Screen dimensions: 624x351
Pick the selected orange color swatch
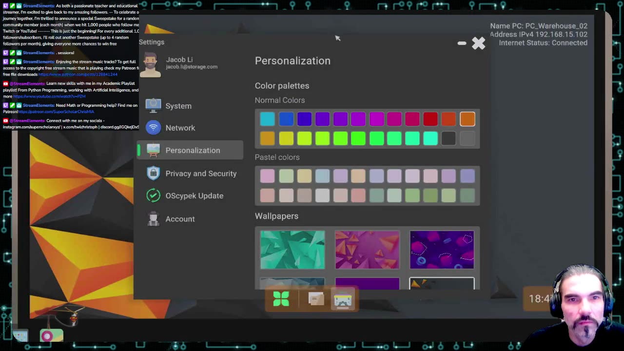coord(467,119)
